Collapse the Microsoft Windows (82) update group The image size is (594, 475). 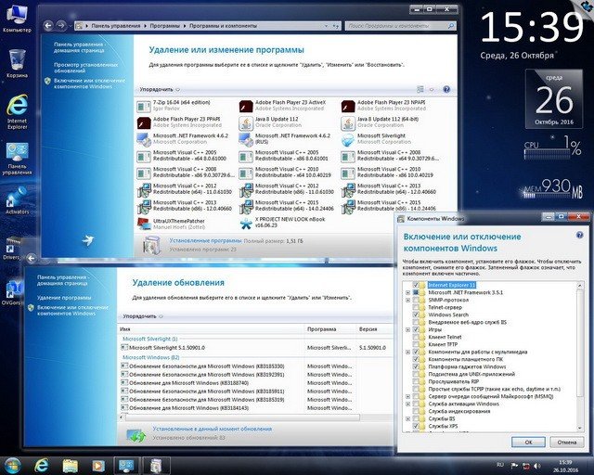click(150, 357)
